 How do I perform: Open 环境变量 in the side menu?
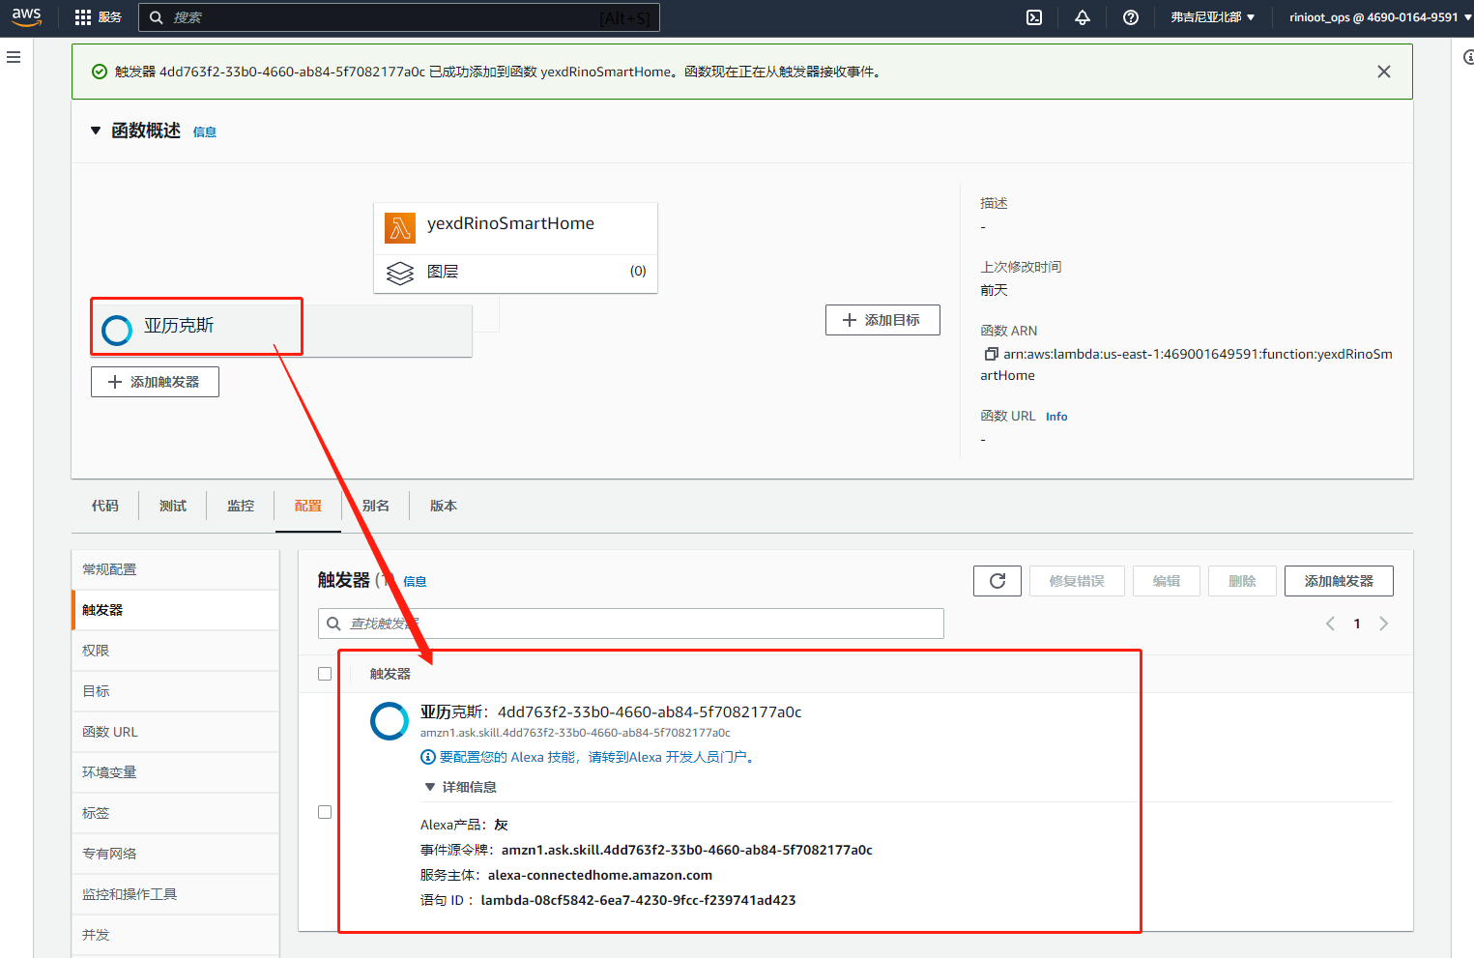(x=176, y=772)
